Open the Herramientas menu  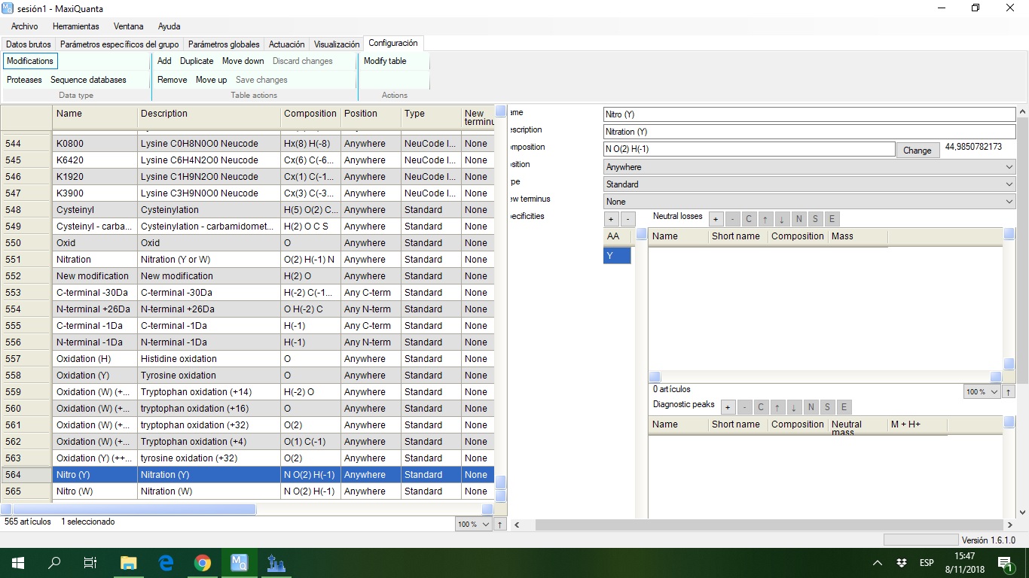tap(75, 26)
